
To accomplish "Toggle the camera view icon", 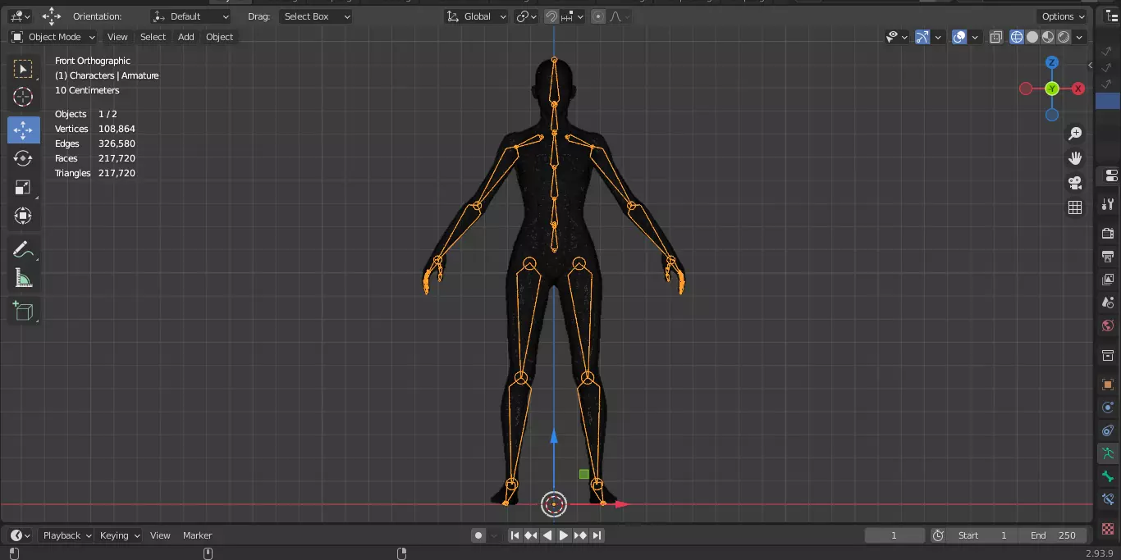I will coord(1075,183).
